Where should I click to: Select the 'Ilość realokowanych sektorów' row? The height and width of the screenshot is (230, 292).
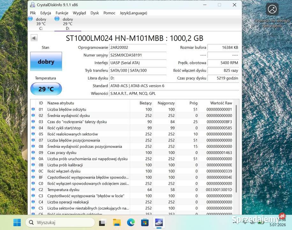pyautogui.click(x=132, y=134)
